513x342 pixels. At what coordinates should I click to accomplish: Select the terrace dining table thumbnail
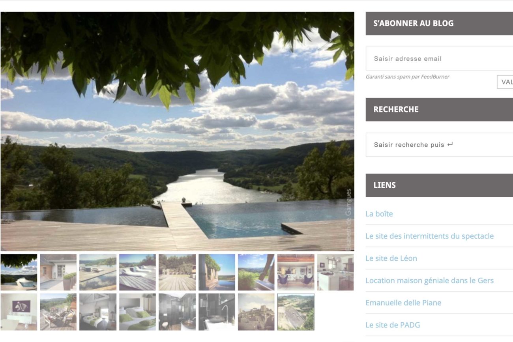click(58, 312)
